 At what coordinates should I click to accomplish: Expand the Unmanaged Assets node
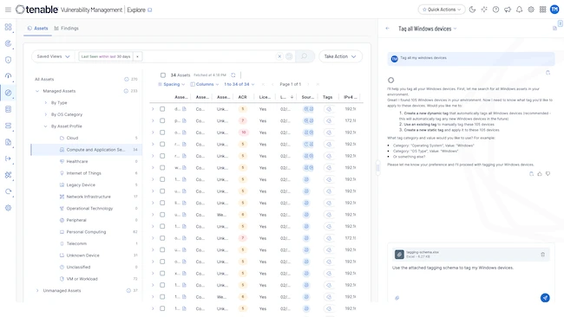37,290
